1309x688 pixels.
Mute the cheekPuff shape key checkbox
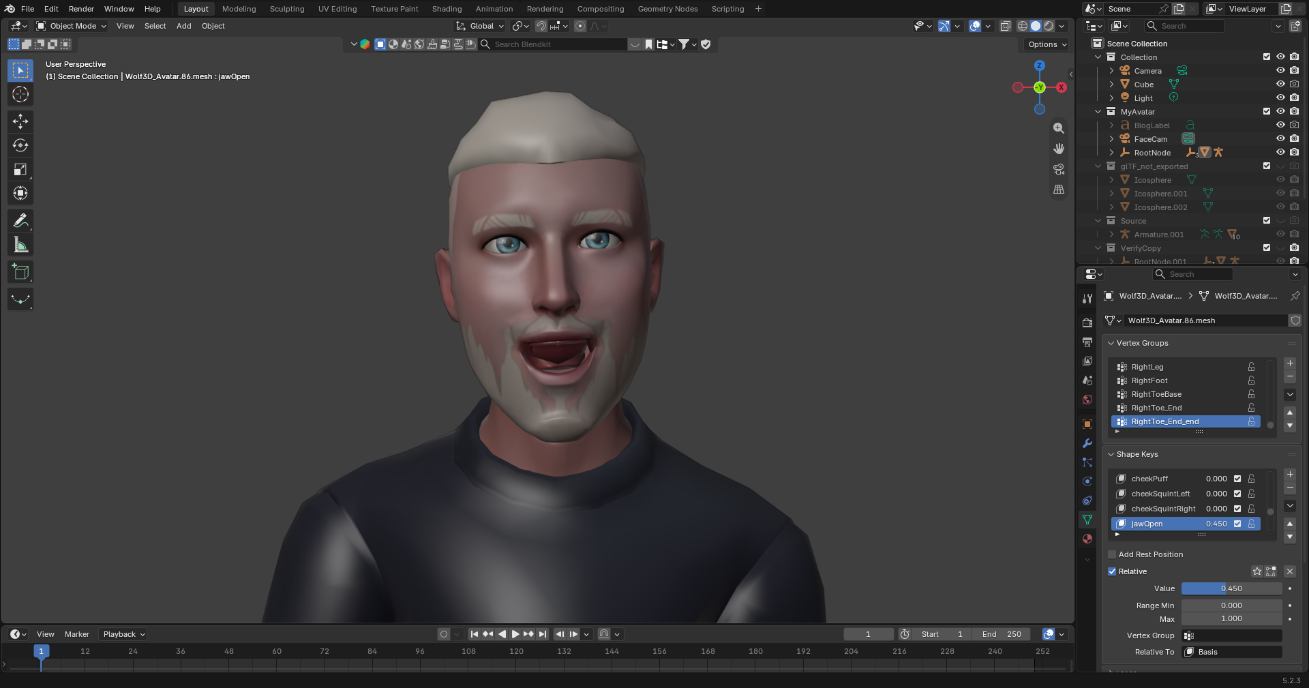coord(1237,479)
